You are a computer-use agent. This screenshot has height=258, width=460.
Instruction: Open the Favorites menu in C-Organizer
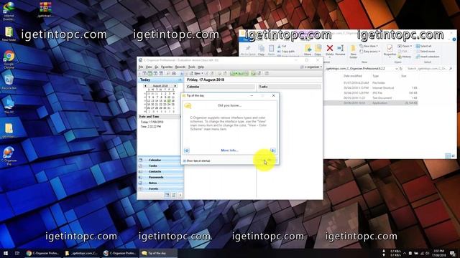(167, 67)
